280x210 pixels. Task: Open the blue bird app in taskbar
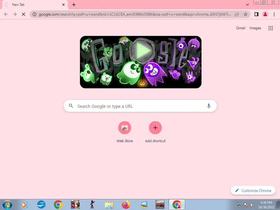click(x=41, y=205)
